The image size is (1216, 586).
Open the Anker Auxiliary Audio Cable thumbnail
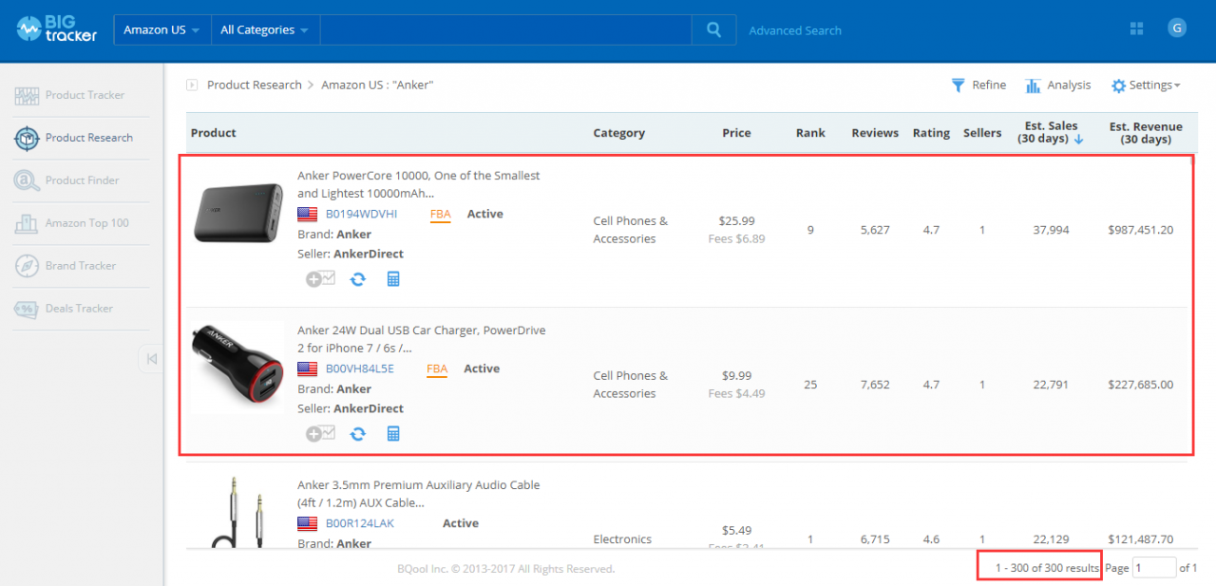(237, 512)
